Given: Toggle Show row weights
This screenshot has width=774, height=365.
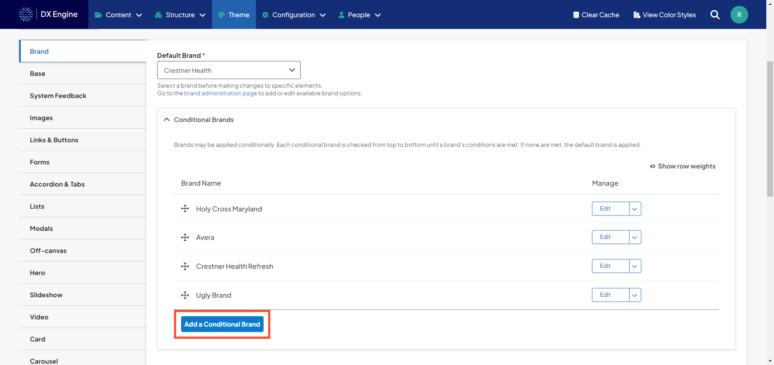Looking at the screenshot, I should pos(683,166).
